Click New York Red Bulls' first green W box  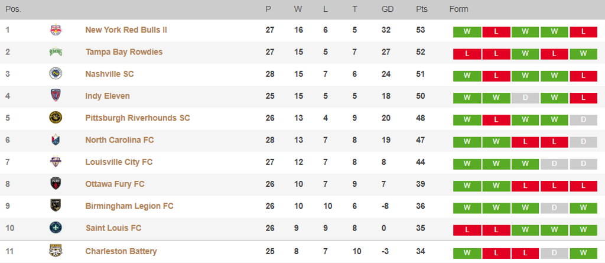tap(467, 32)
